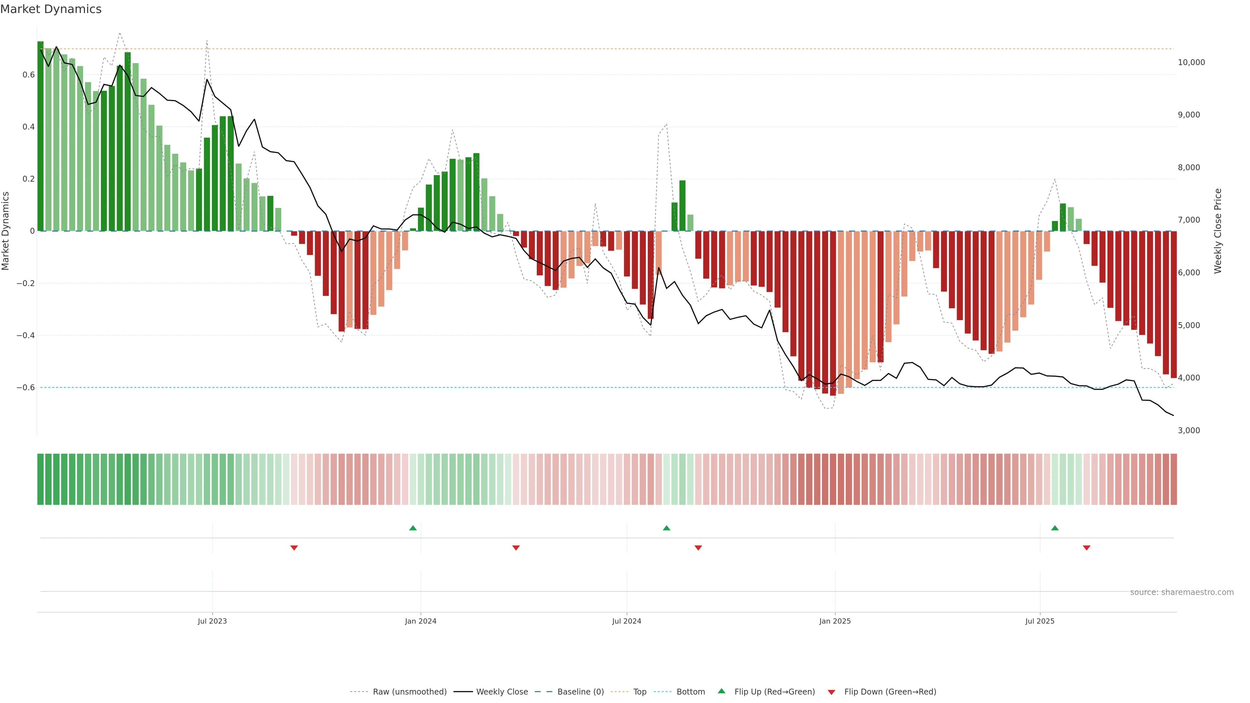
Task: Click the Market Dynamics chart title
Action: (51, 9)
